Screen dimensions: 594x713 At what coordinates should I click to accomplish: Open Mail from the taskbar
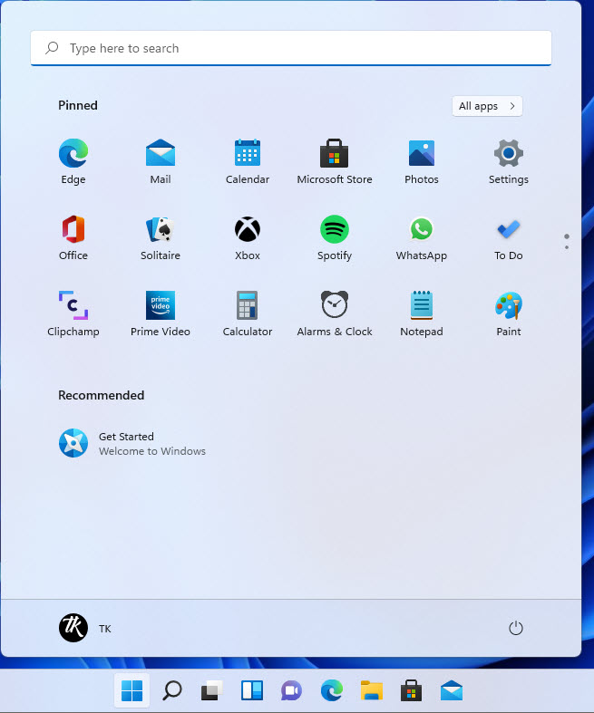click(451, 690)
